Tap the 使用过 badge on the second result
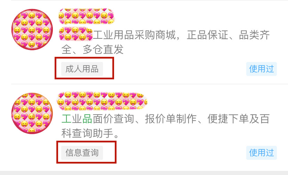This screenshot has width=288, height=175. pos(261,153)
